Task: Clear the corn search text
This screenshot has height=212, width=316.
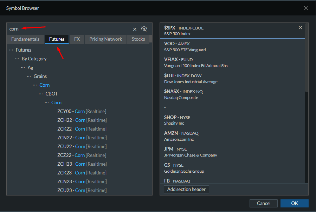Action: click(135, 29)
